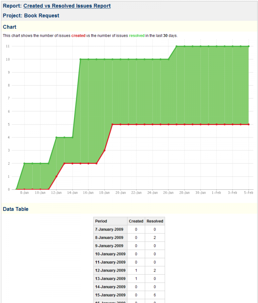258x303 pixels.
Task: Click the Resolved column header
Action: pos(155,221)
